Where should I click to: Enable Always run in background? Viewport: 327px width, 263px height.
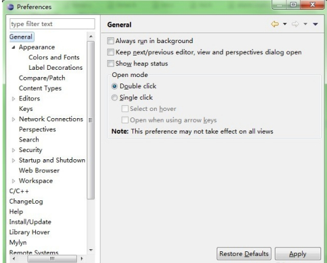(110, 41)
